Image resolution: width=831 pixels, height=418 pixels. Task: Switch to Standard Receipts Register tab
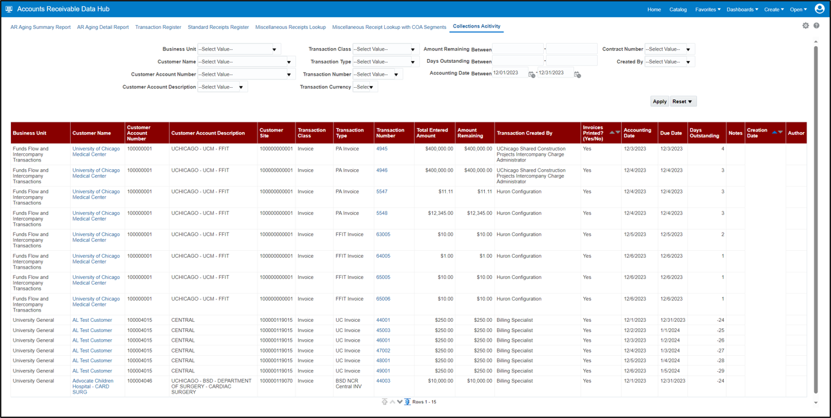pyautogui.click(x=218, y=28)
